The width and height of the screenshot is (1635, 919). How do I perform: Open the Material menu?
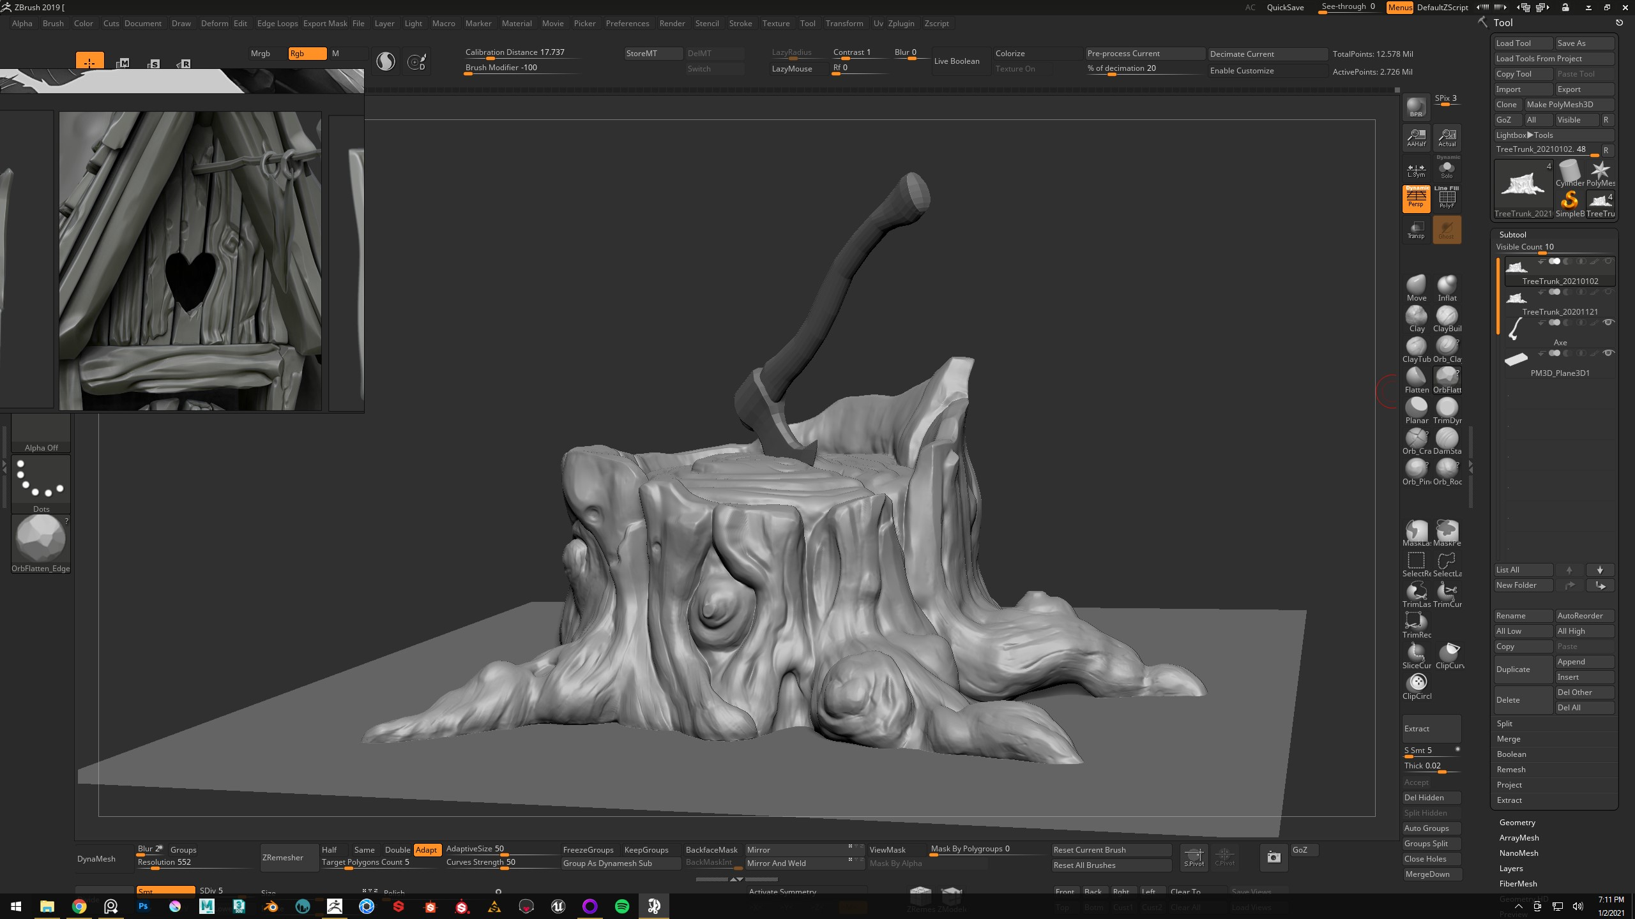click(x=516, y=24)
